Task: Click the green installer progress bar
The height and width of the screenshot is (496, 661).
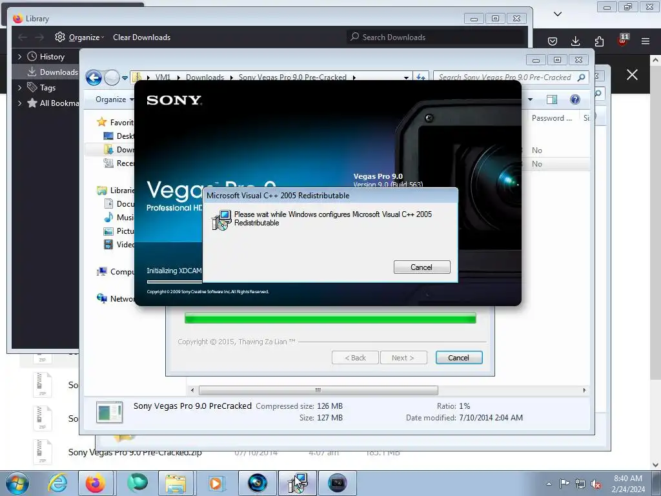Action: tap(330, 318)
